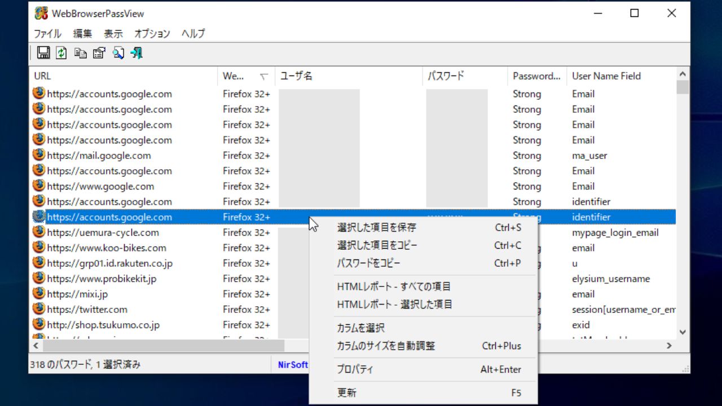Sort by the User Name Field column header
722x406 pixels.
point(621,76)
